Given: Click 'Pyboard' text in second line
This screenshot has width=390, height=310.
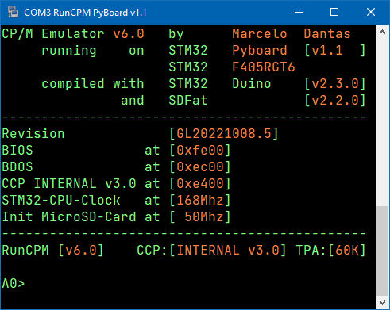Looking at the screenshot, I should 260,50.
